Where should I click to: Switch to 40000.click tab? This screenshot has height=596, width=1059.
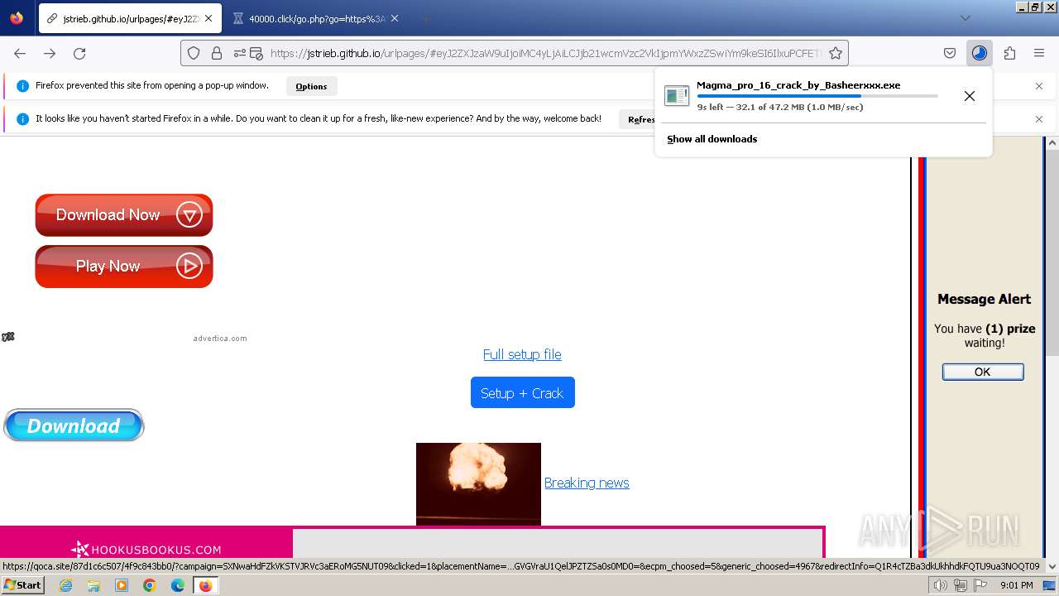pyautogui.click(x=316, y=18)
